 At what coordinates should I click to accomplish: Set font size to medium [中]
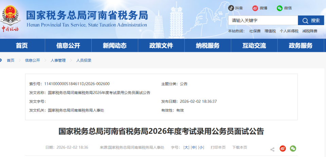[194, 148]
